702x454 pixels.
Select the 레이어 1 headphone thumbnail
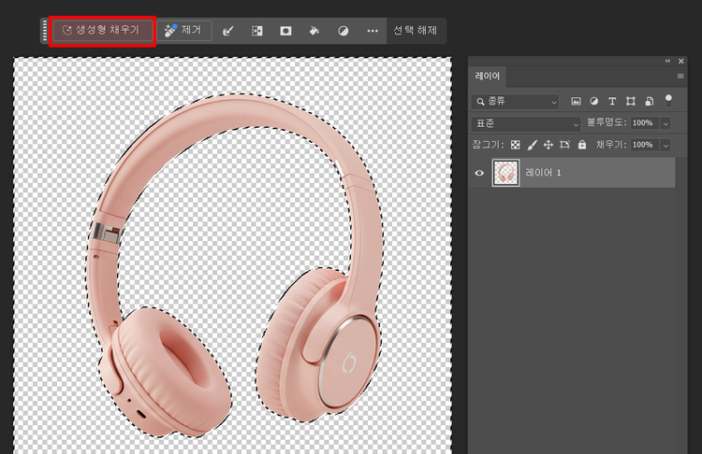coord(506,173)
